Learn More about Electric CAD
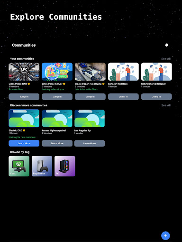The width and height of the screenshot is (182, 242). click(x=24, y=143)
